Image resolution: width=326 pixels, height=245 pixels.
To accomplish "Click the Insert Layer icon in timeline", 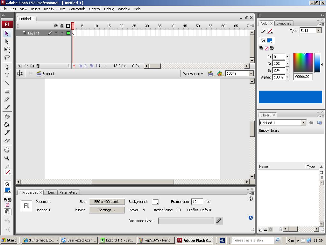I will [x=20, y=66].
